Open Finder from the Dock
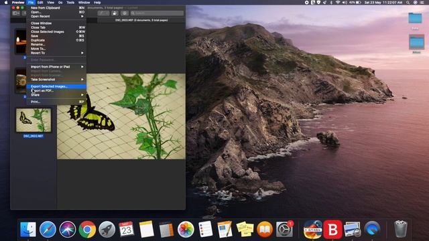429x241 pixels. [28, 229]
